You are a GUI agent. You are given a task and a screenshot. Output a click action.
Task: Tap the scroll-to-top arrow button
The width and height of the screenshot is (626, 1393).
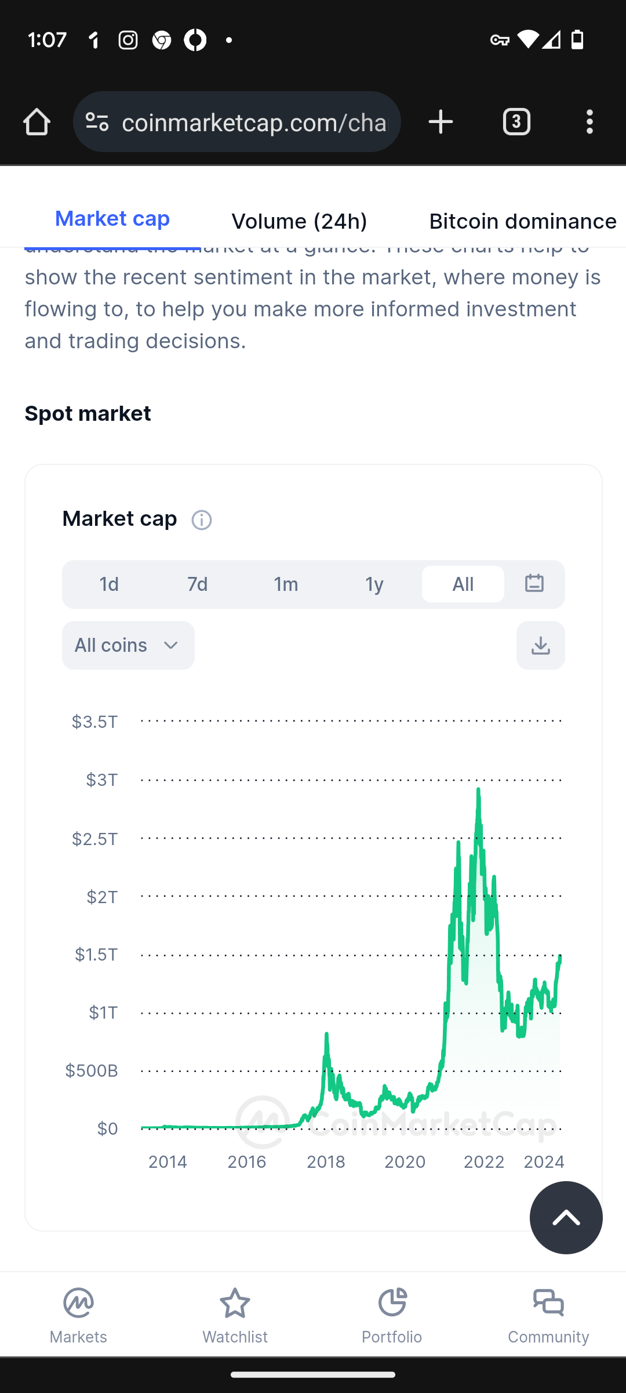[566, 1218]
